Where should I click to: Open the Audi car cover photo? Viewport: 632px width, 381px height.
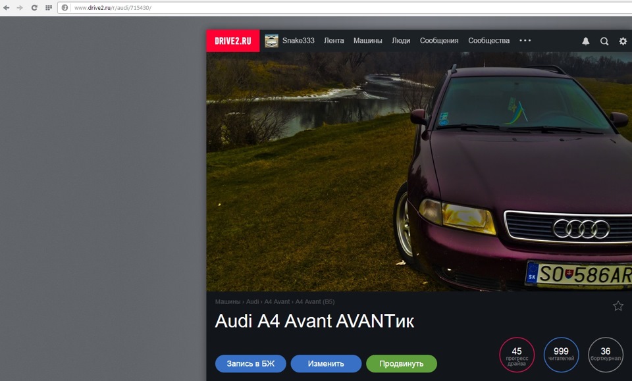(x=419, y=172)
